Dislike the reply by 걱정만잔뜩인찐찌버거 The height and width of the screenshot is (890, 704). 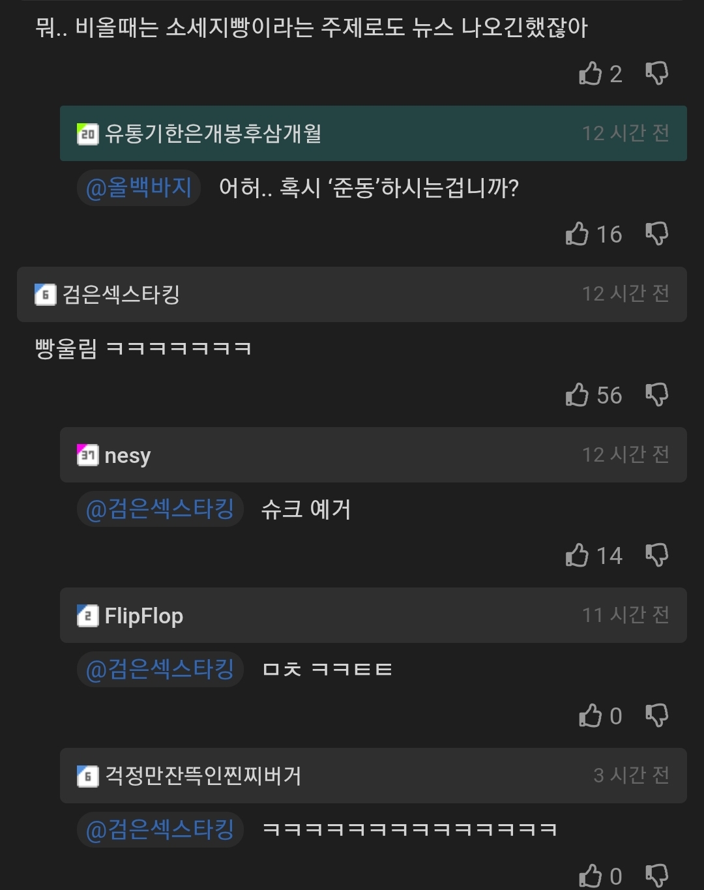(657, 876)
